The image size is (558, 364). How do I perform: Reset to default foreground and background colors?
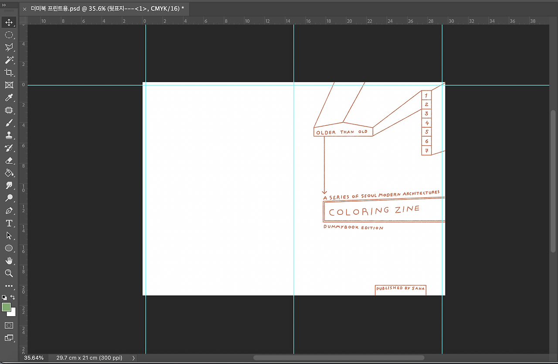4,297
